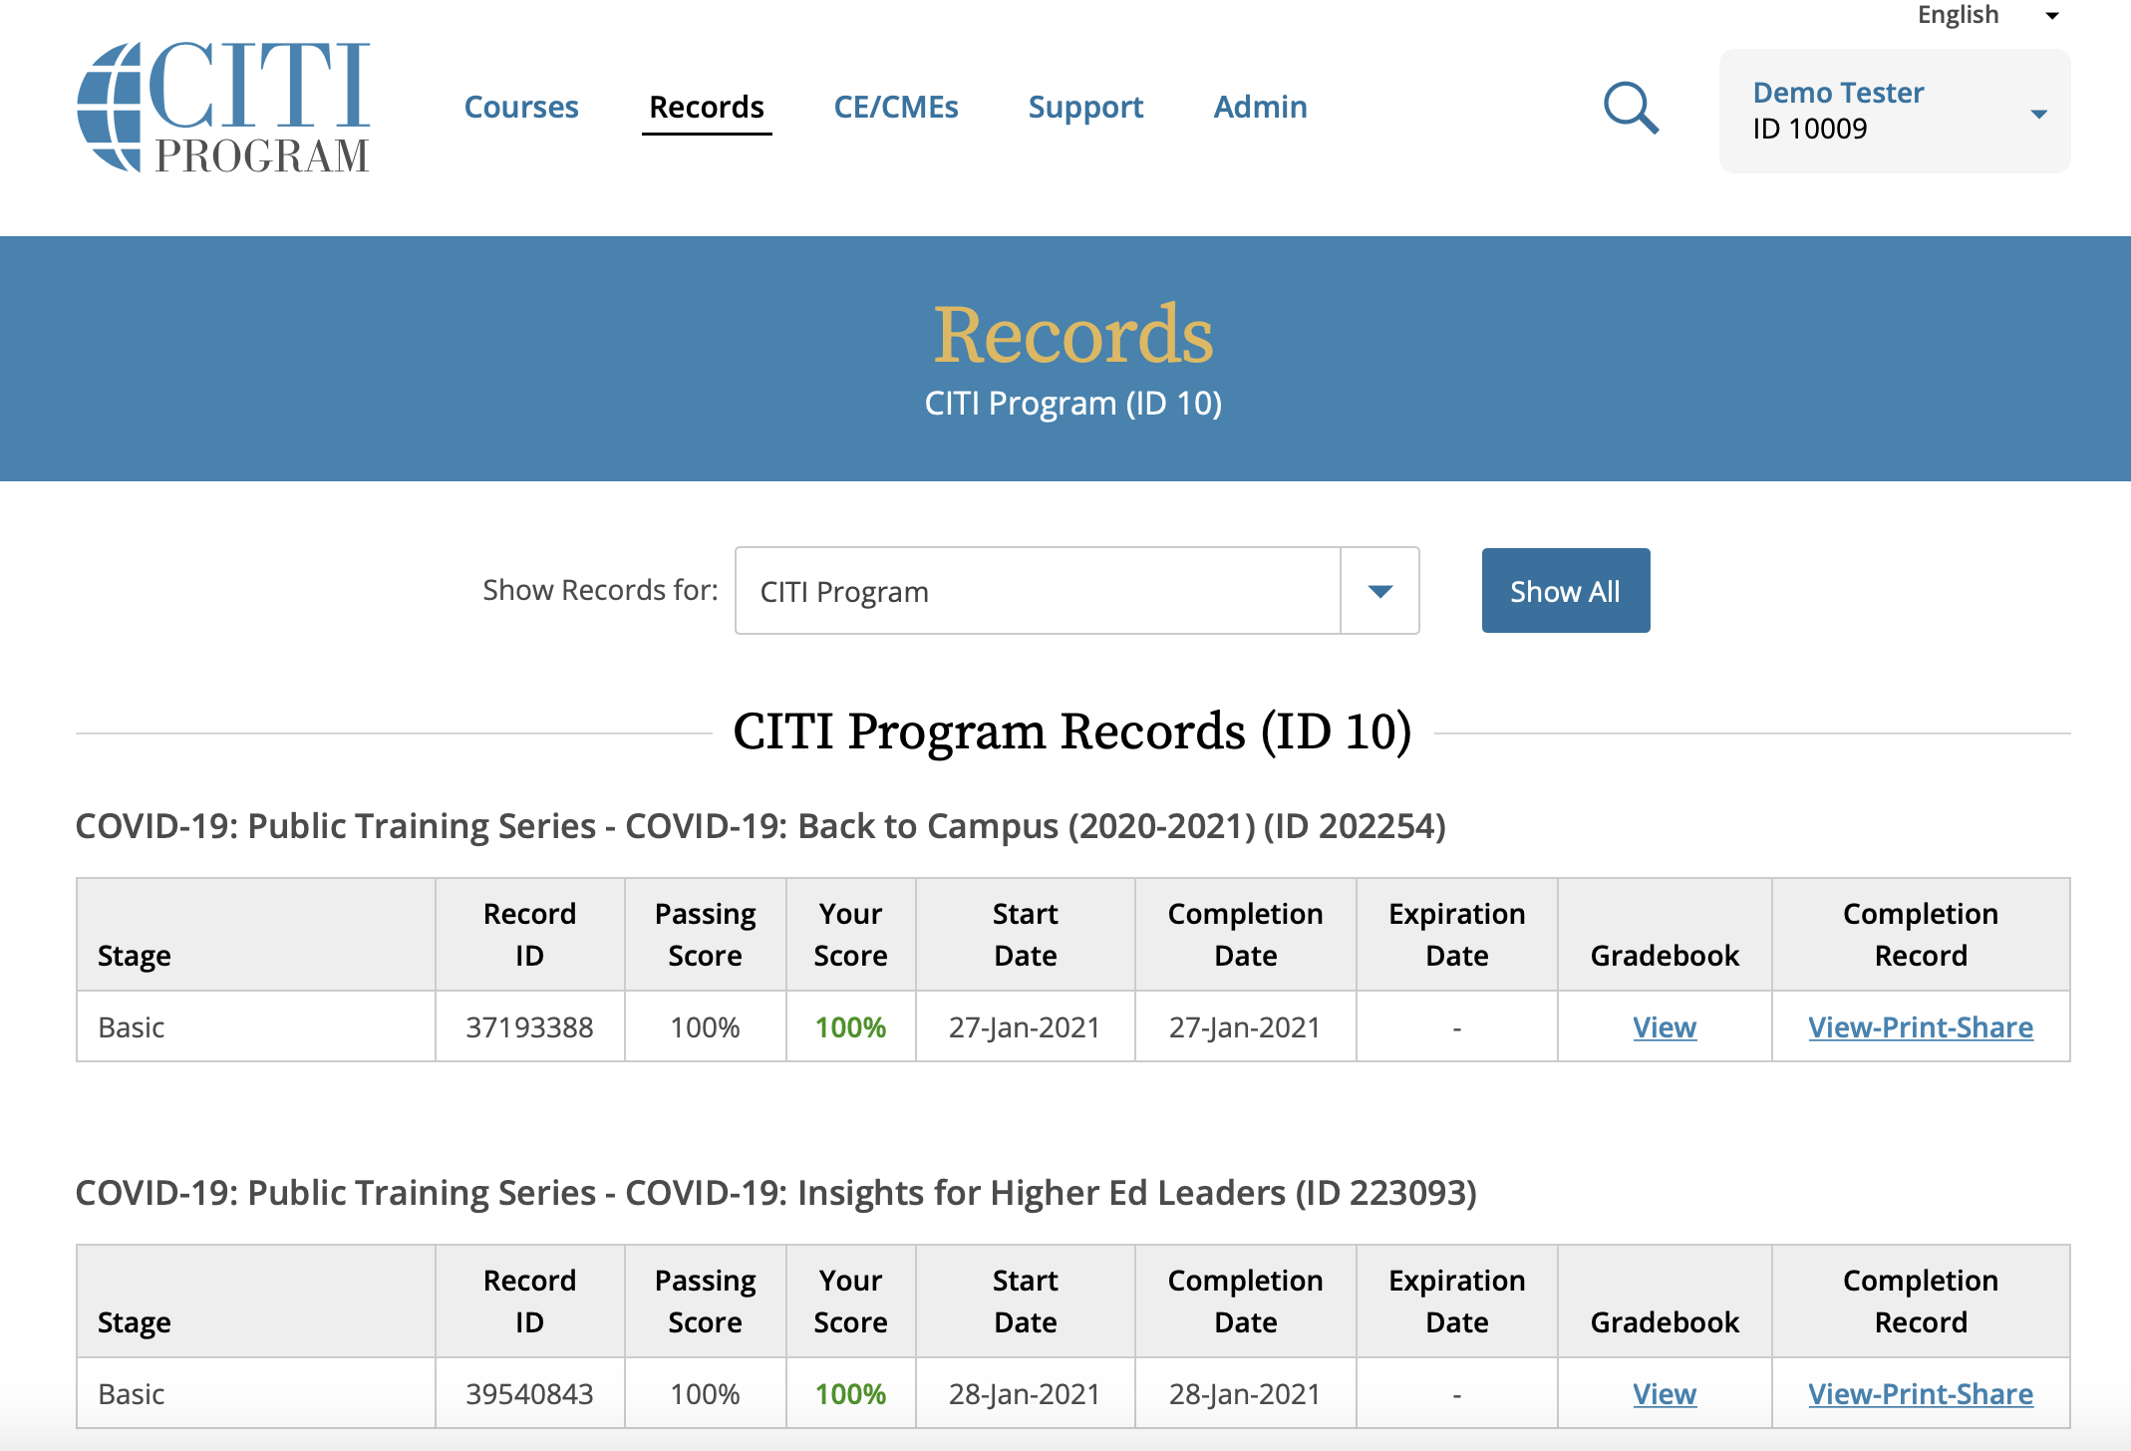Open the Admin section

[1260, 107]
